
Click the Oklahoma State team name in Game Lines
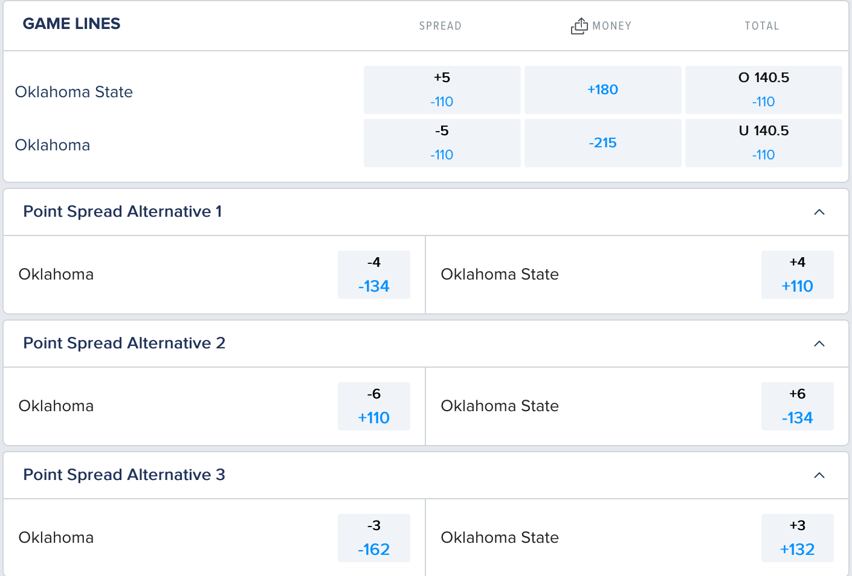point(74,92)
